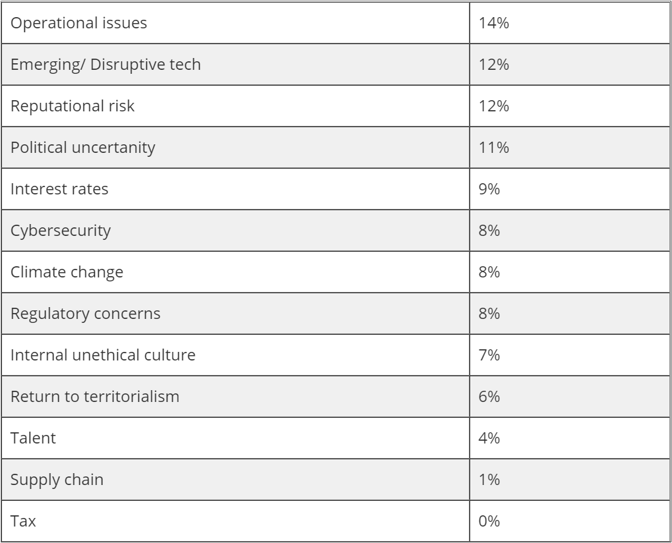The height and width of the screenshot is (543, 672).
Task: Select Regulatory concerns table cell
Action: [x=86, y=314]
